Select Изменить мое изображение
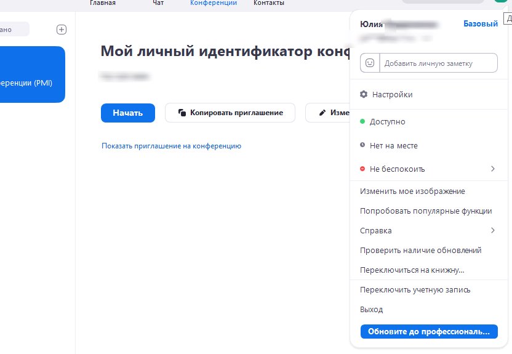Viewport: 512px width, 354px height. pyautogui.click(x=412, y=191)
